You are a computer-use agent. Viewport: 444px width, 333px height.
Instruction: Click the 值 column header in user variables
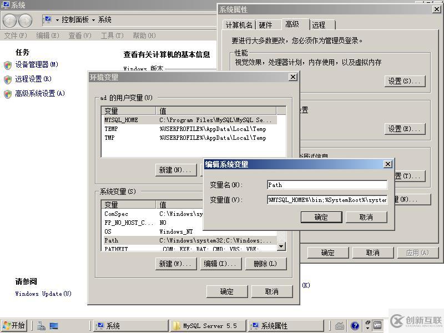click(x=216, y=110)
